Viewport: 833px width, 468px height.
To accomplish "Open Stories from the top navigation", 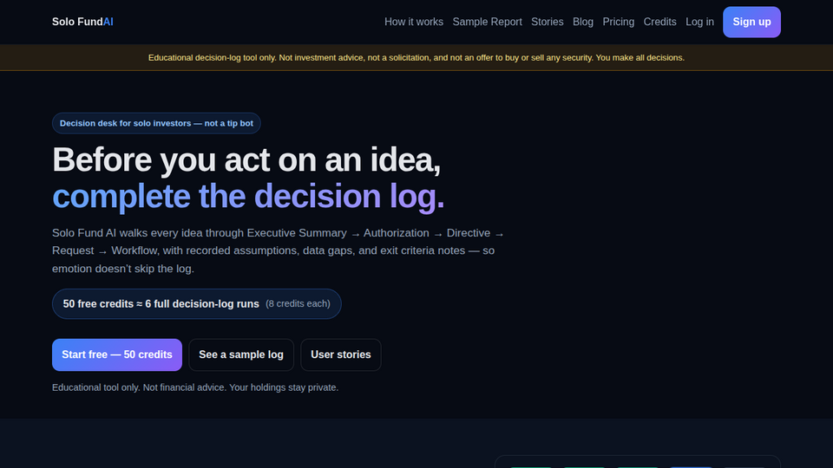I will click(x=548, y=22).
